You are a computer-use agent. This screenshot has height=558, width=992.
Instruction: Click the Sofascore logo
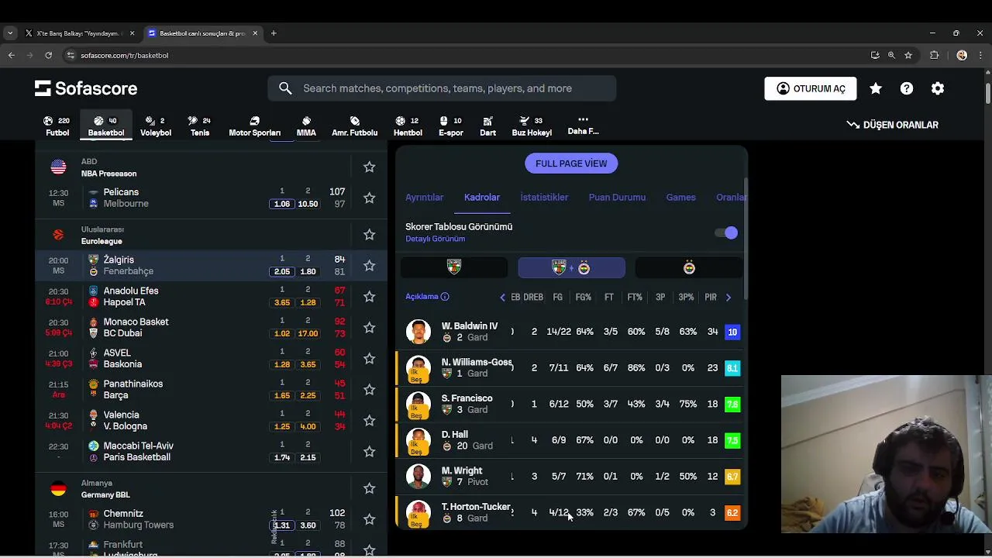tap(86, 88)
